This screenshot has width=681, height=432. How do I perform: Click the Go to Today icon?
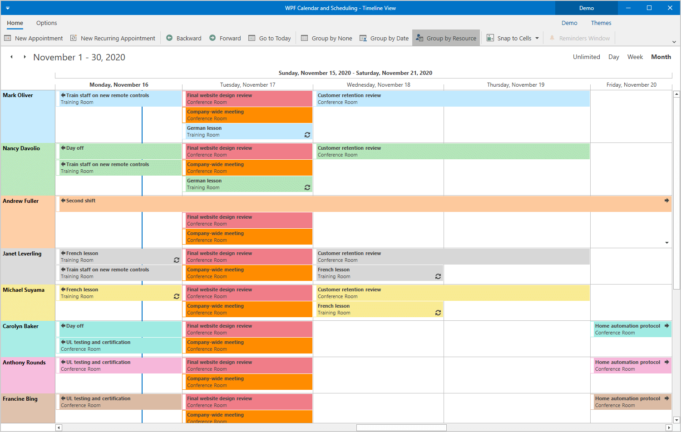point(252,38)
